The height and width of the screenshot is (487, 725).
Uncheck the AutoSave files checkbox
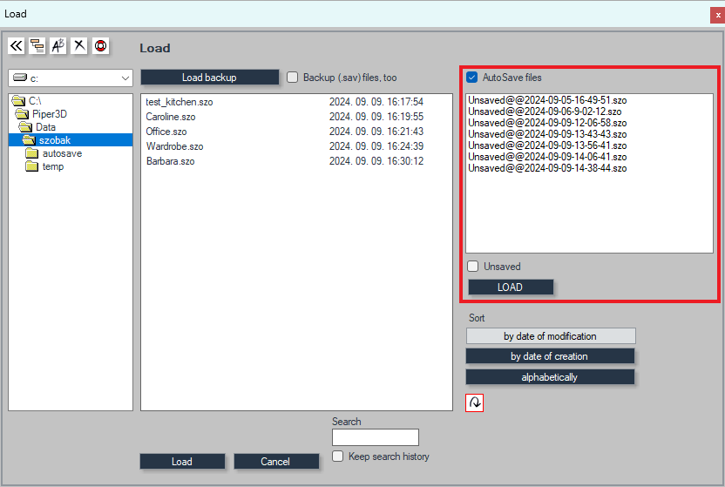click(x=471, y=78)
